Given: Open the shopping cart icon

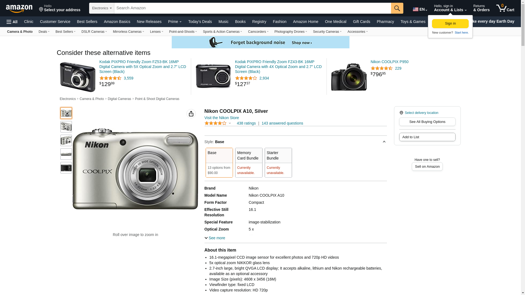Looking at the screenshot, I should pyautogui.click(x=505, y=8).
